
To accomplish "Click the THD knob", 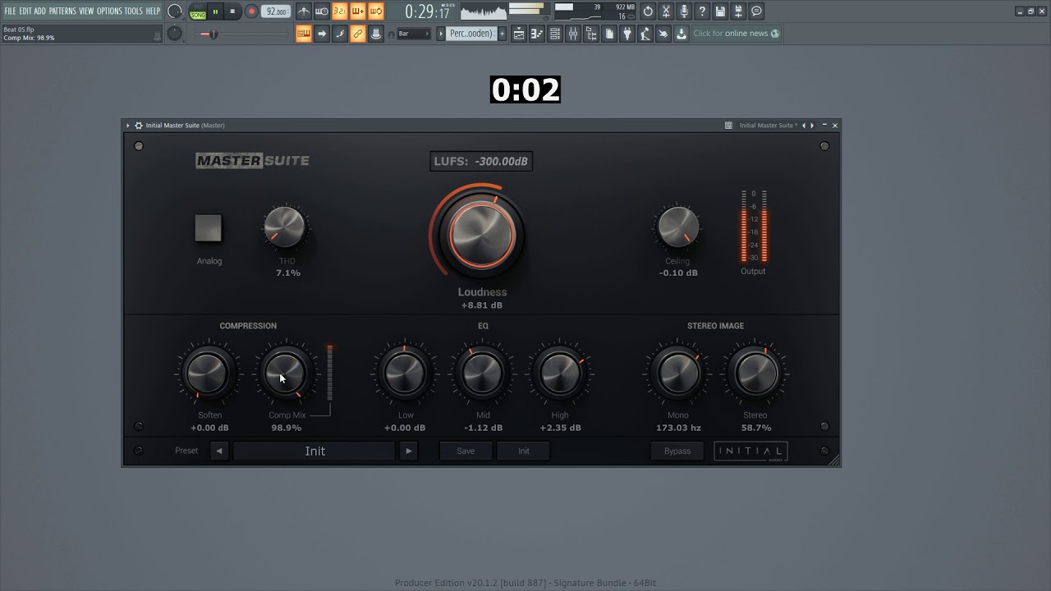I will (x=285, y=227).
